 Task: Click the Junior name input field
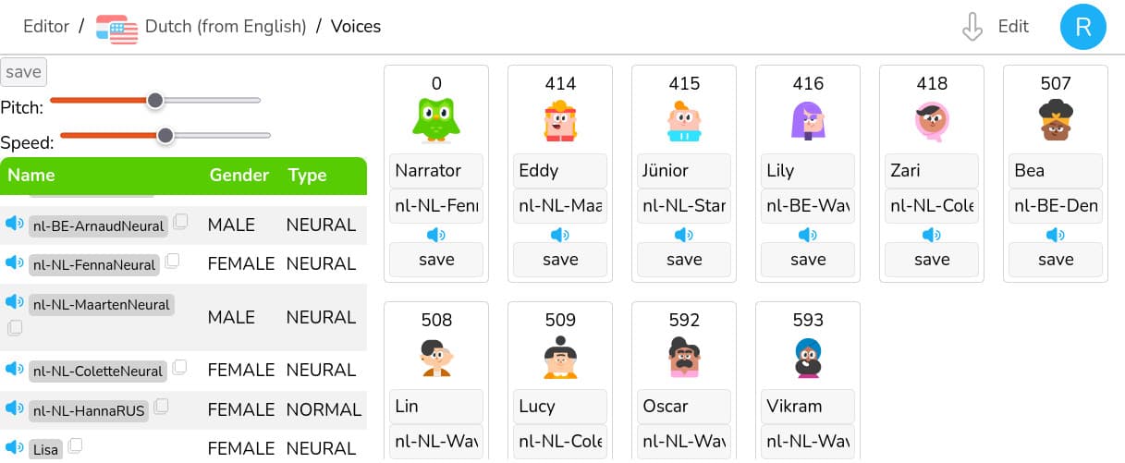point(684,171)
